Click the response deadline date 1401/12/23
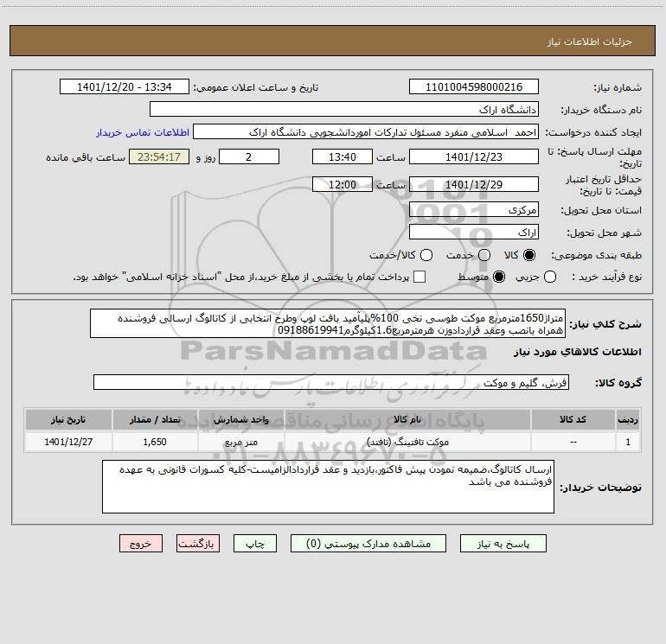This screenshot has height=644, width=666. (474, 156)
